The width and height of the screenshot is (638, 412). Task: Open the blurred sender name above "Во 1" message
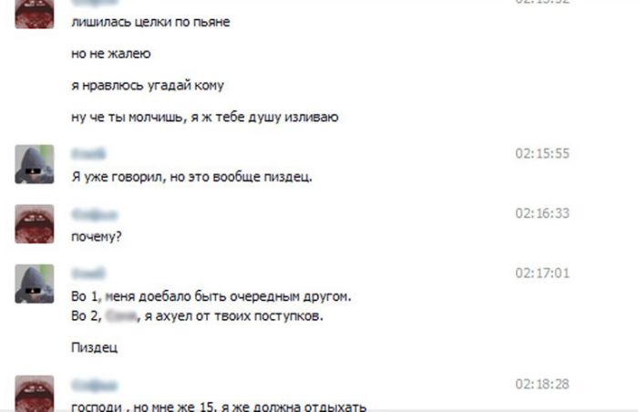pos(88,273)
